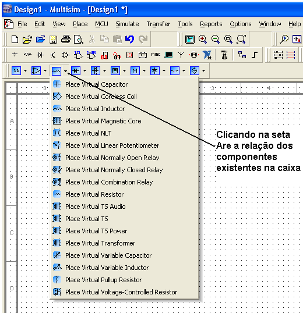Place RF antenna component icon

point(181,55)
